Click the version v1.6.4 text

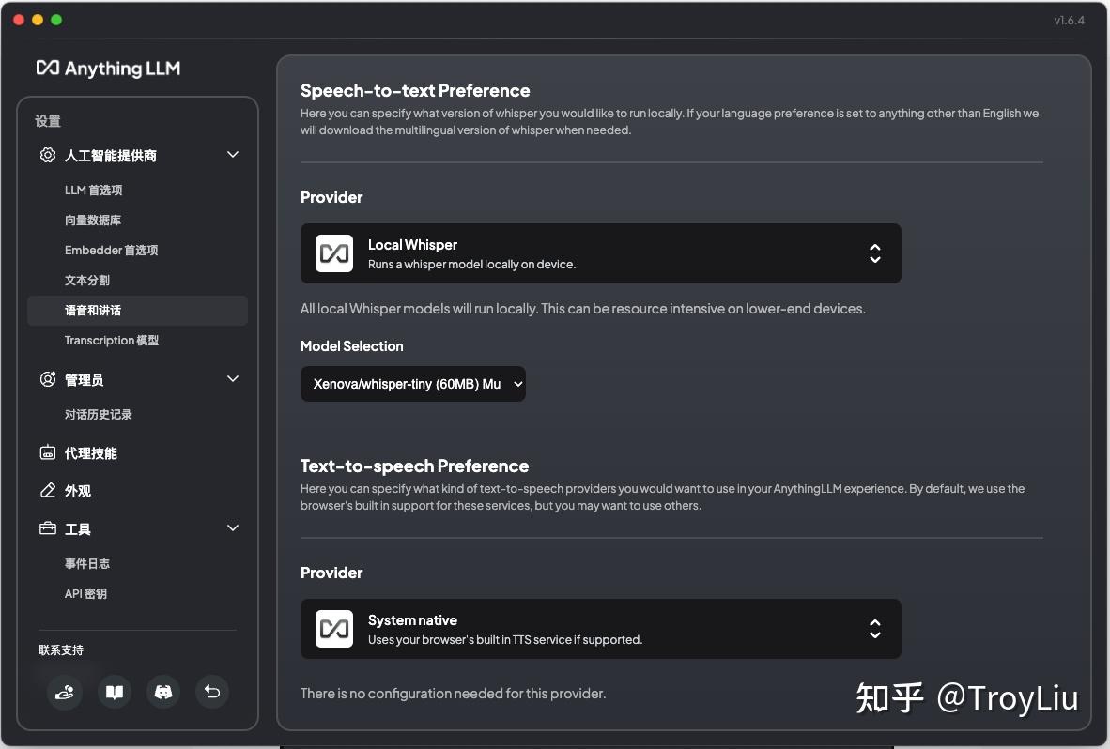coord(1069,20)
